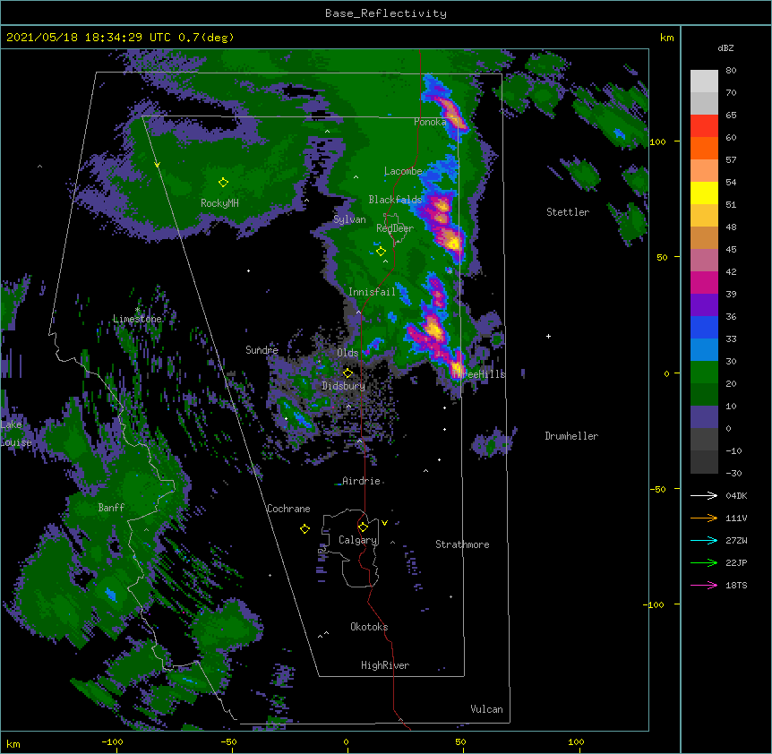This screenshot has width=772, height=754.
Task: Pick the slate purple swatch between 10 and 0
Action: pyautogui.click(x=704, y=417)
